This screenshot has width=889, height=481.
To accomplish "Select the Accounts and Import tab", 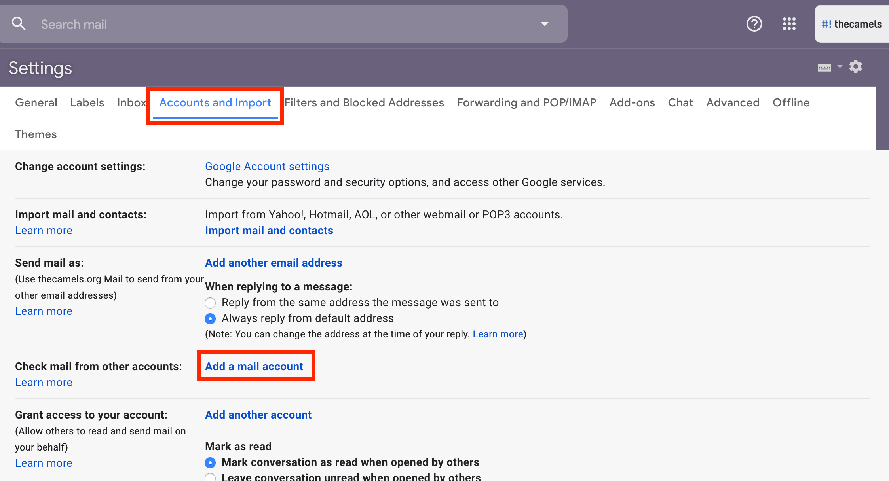I will (x=215, y=103).
